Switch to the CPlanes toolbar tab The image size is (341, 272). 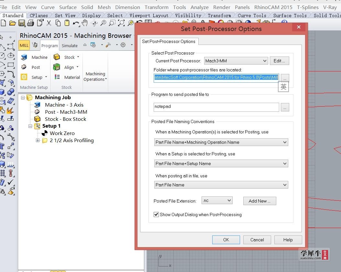39,16
